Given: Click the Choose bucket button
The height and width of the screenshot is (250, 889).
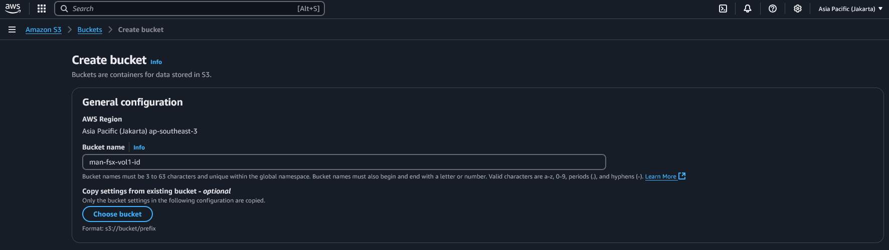Looking at the screenshot, I should tap(117, 214).
